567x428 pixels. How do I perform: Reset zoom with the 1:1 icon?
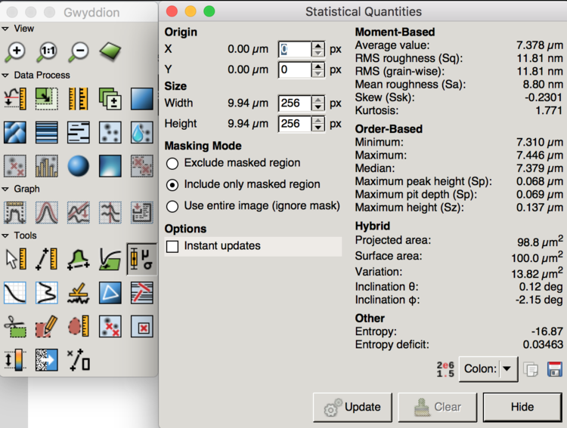(47, 51)
